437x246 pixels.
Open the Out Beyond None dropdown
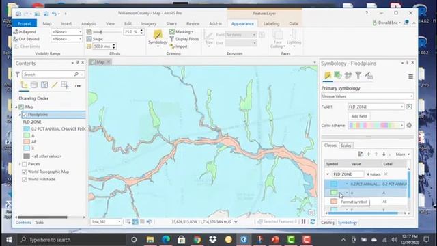(67, 39)
